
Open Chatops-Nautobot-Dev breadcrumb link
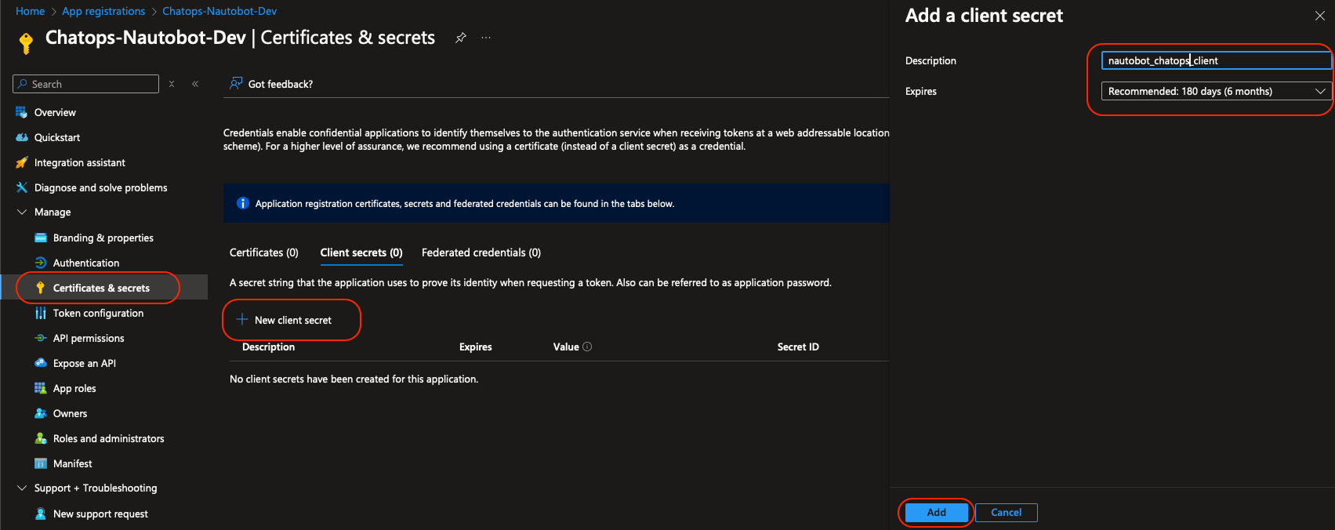[219, 11]
